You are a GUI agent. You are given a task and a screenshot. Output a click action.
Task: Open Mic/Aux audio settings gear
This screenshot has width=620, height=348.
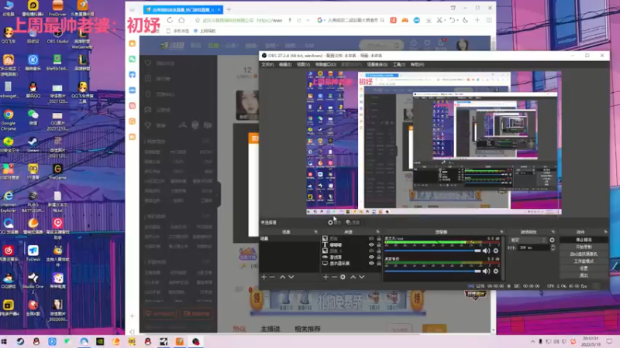pos(496,251)
